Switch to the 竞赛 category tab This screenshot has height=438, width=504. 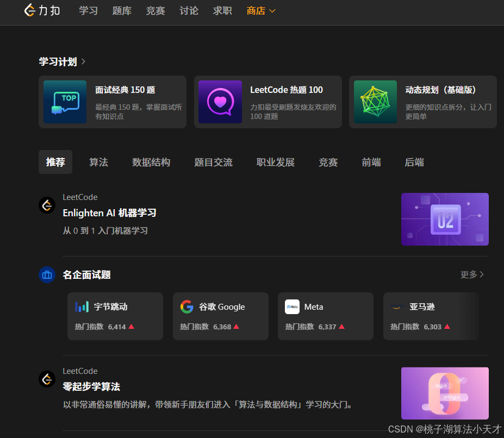click(x=328, y=162)
